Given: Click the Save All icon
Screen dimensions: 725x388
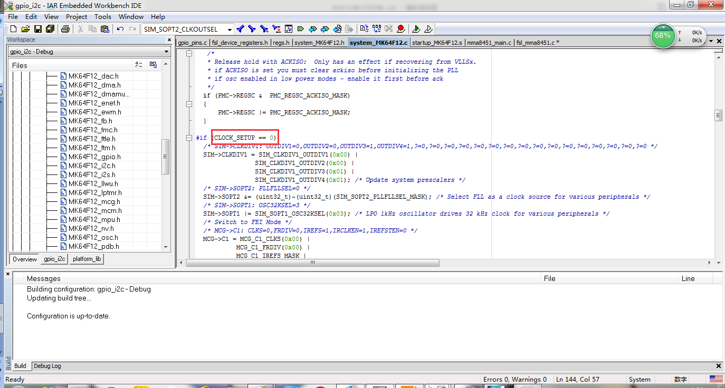Looking at the screenshot, I should pos(50,29).
